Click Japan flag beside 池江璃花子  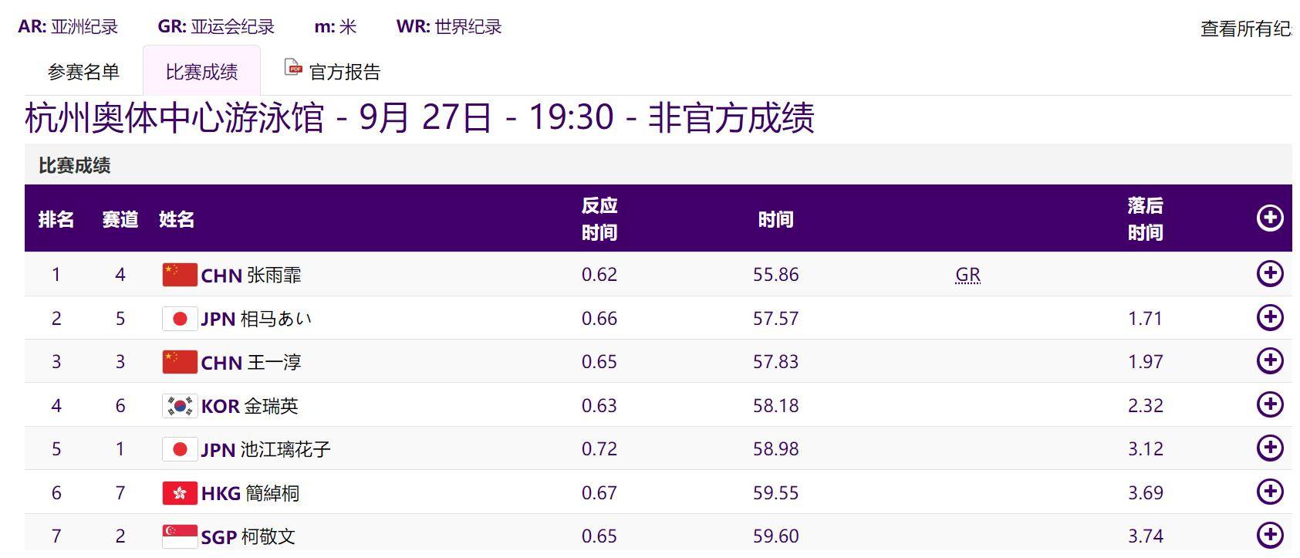coord(180,449)
